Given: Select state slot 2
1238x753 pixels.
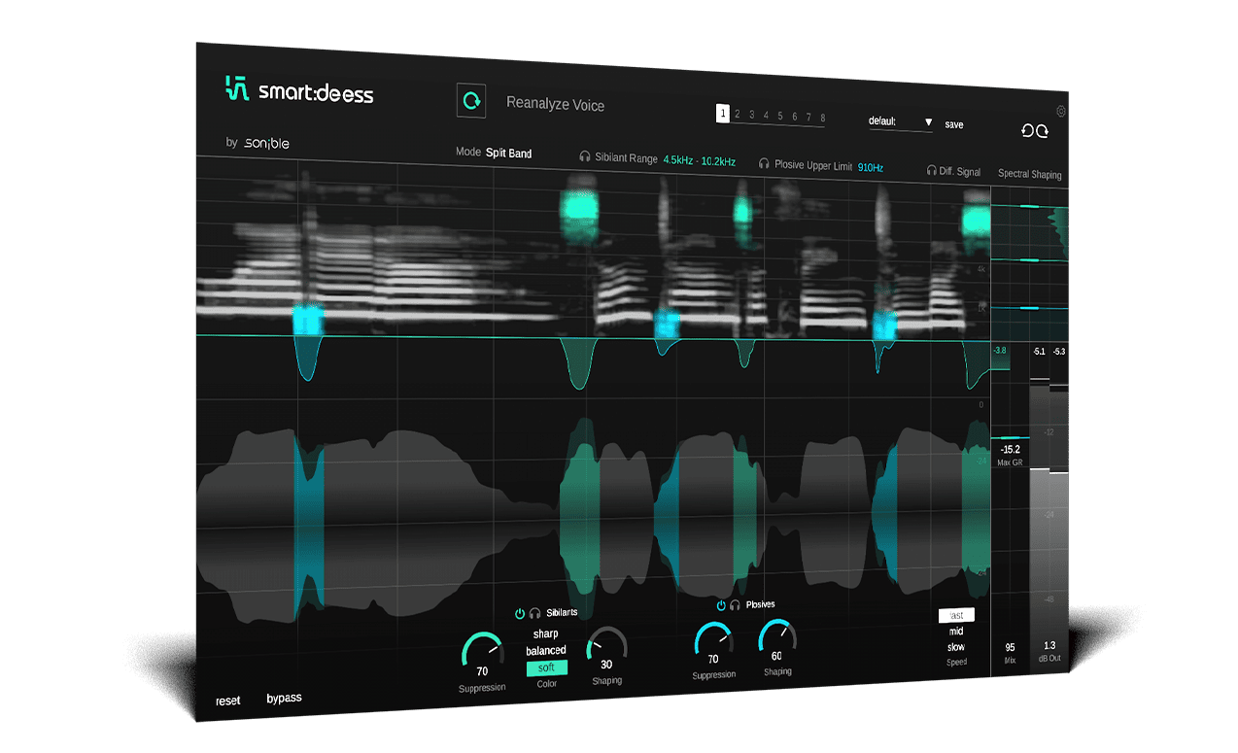Looking at the screenshot, I should [x=737, y=115].
